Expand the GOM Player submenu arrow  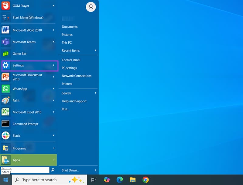(54, 5)
